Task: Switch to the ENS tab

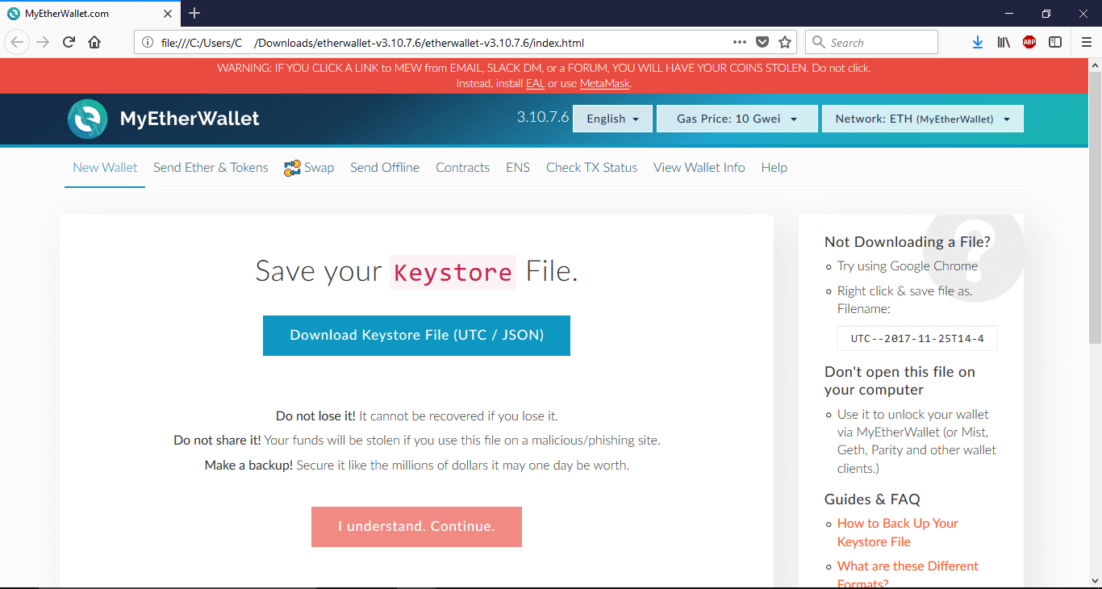Action: pos(518,168)
